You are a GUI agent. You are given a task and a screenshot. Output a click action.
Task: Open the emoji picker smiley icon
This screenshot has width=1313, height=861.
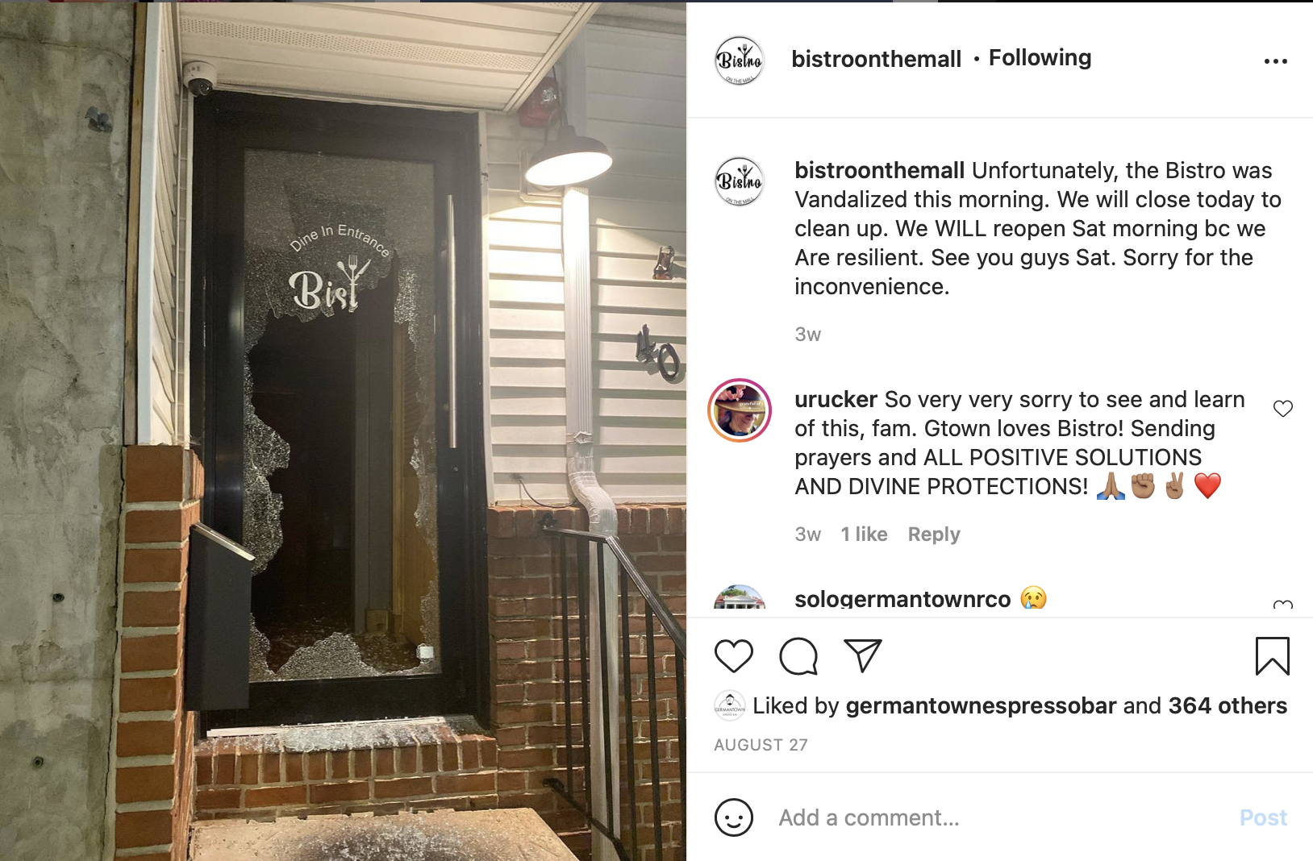(x=733, y=817)
